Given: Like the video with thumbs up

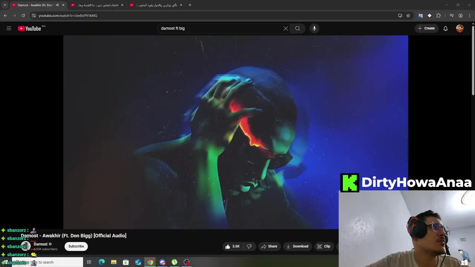Looking at the screenshot, I should [x=232, y=246].
